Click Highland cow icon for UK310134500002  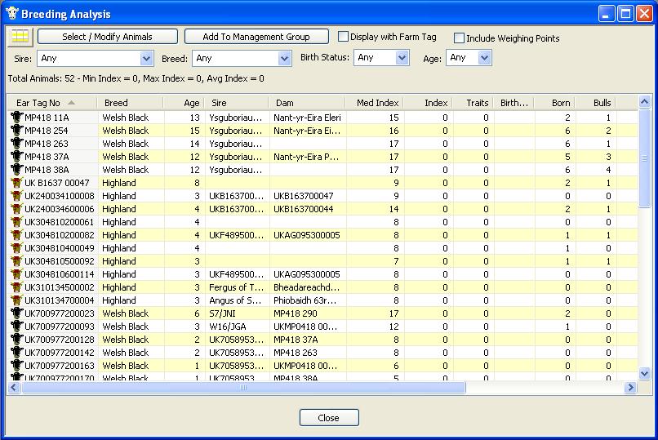coord(16,287)
